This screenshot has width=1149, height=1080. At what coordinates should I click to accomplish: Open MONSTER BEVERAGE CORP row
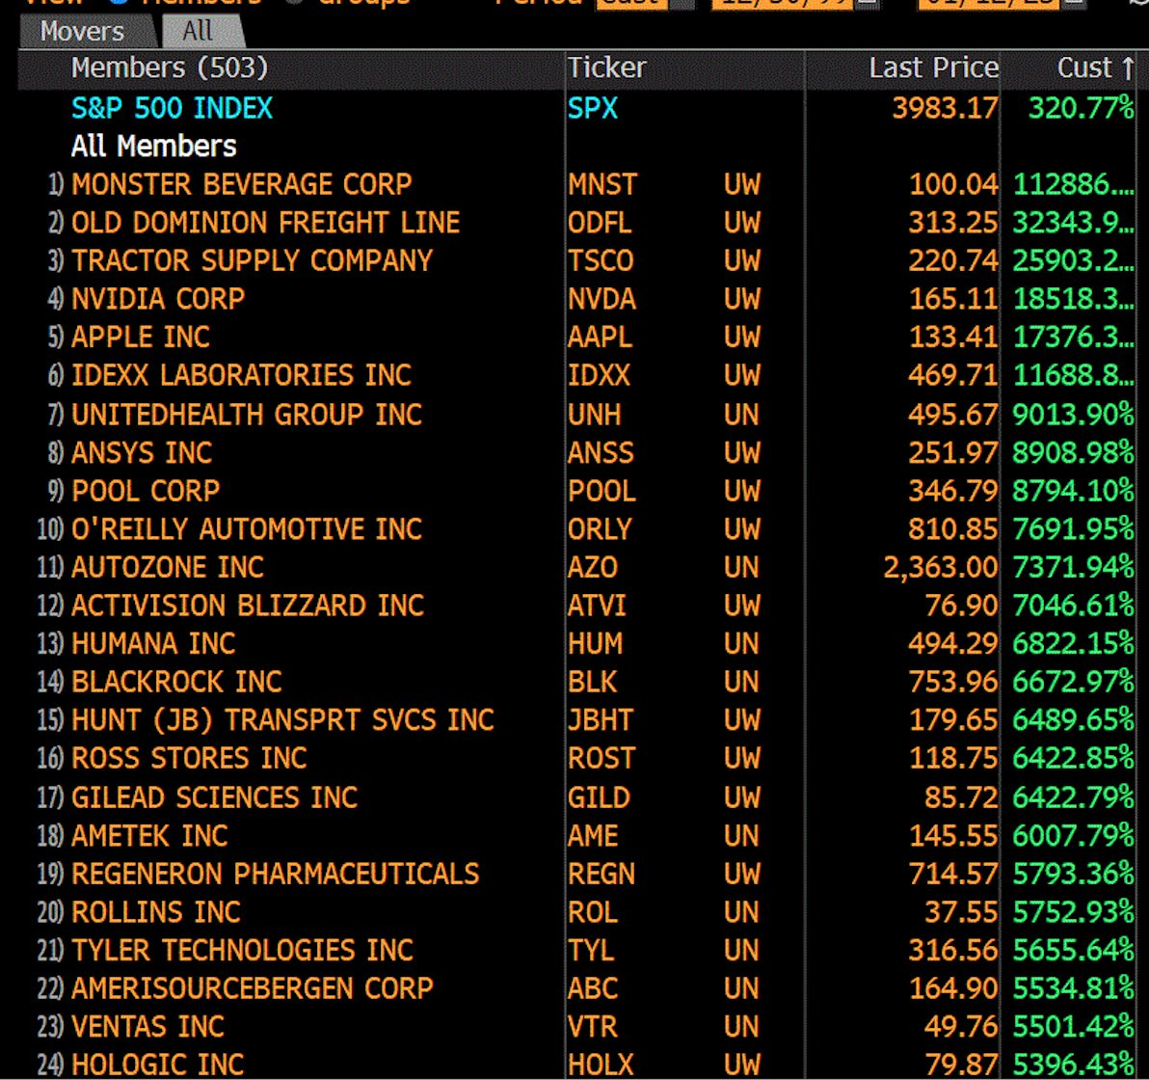tap(242, 185)
